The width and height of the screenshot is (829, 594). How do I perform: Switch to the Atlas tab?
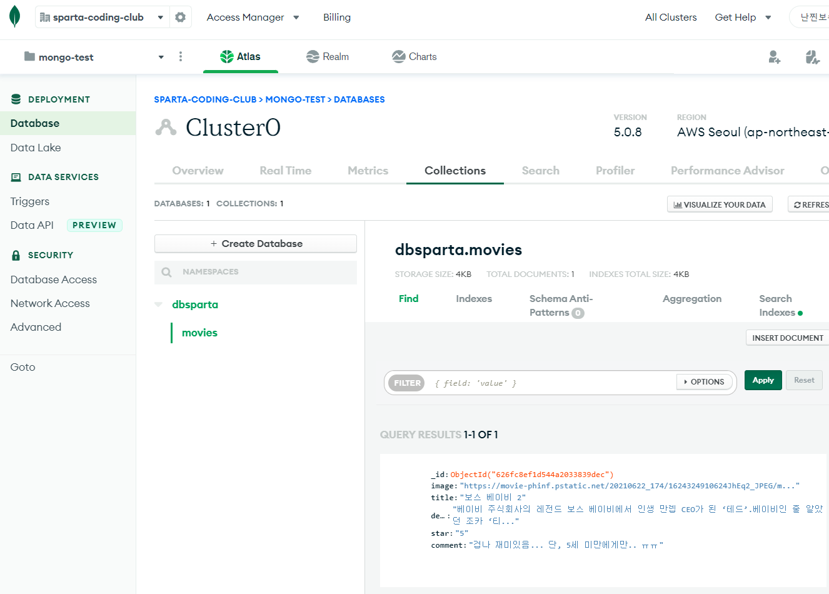click(241, 56)
